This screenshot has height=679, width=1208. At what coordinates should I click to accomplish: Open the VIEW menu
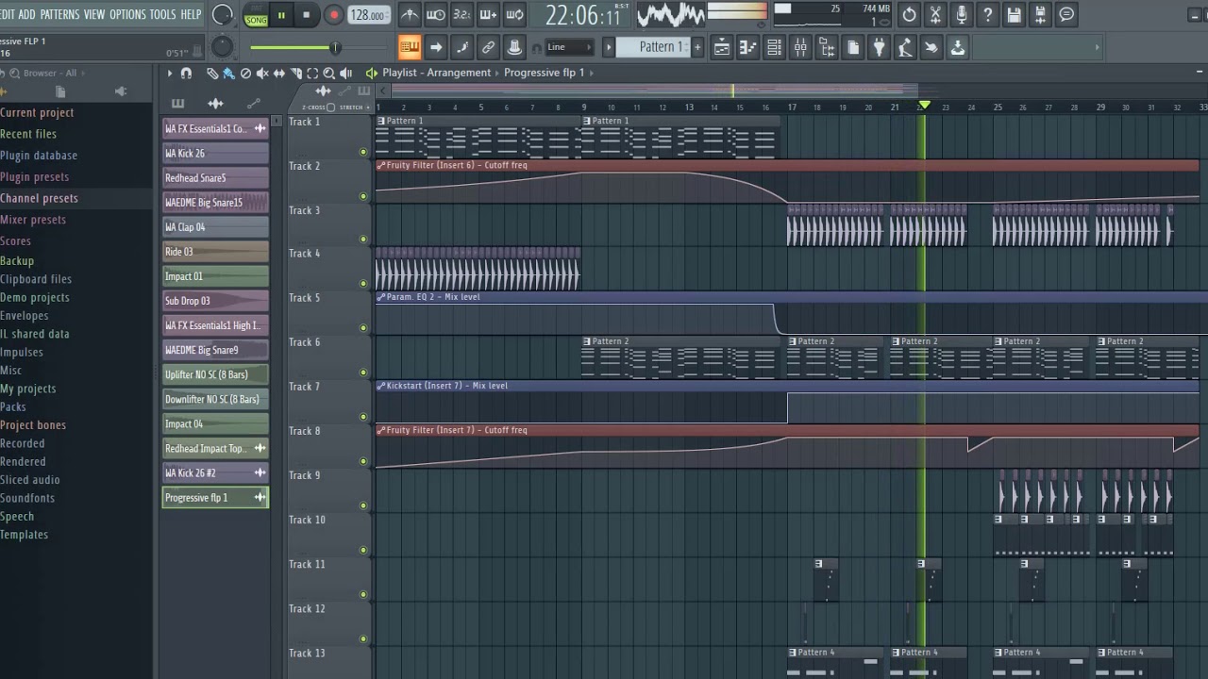94,14
